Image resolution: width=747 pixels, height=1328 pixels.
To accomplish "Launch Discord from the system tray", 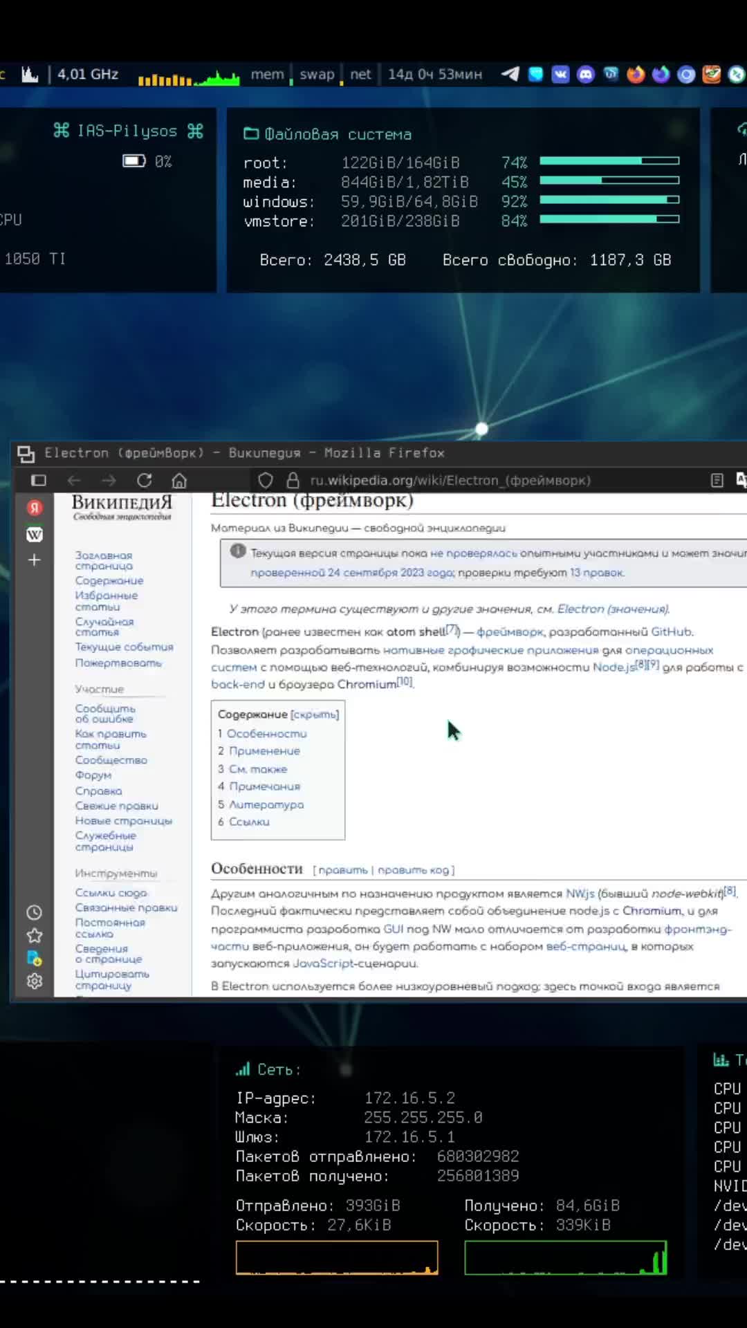I will click(586, 74).
